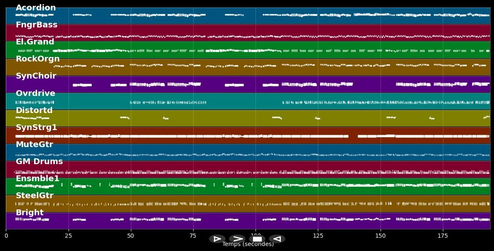Screen dimensions: 494x251
Task: Click the 50 second mark on time axis
Action: [131, 236]
